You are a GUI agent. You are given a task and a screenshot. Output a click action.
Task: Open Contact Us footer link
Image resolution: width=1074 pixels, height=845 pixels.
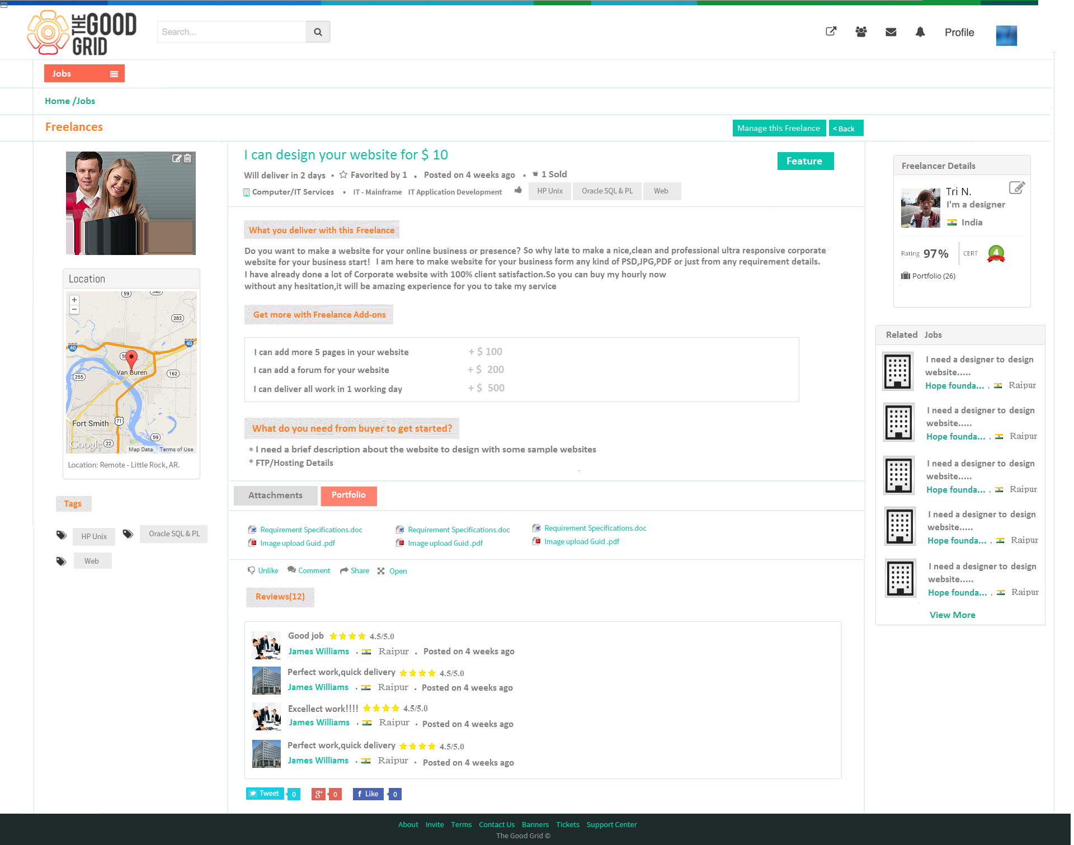pyautogui.click(x=497, y=824)
